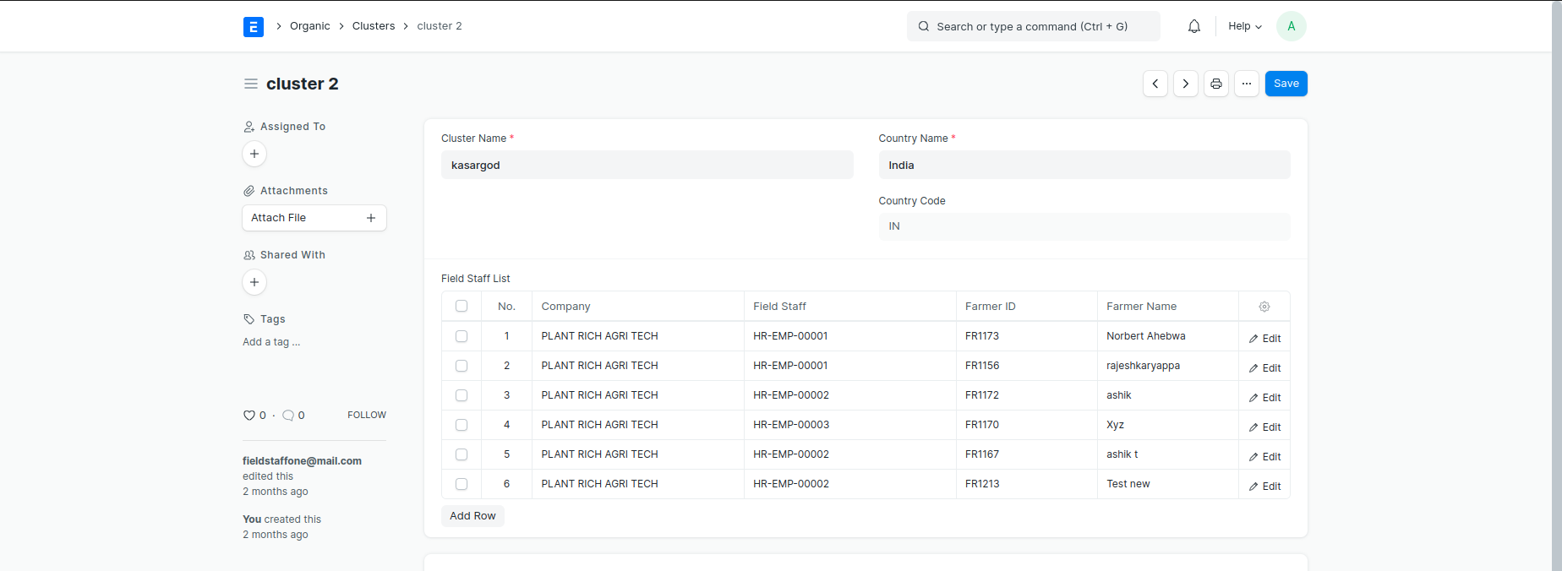Expand the Help dropdown
This screenshot has width=1562, height=571.
(x=1244, y=26)
